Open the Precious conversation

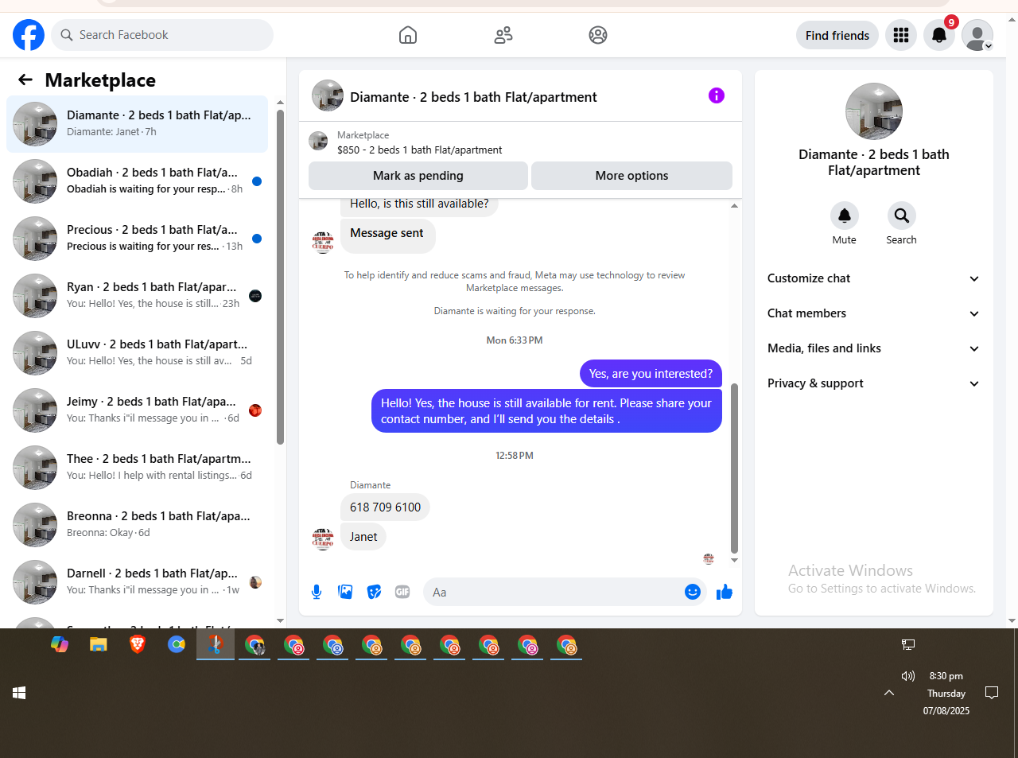tap(137, 239)
